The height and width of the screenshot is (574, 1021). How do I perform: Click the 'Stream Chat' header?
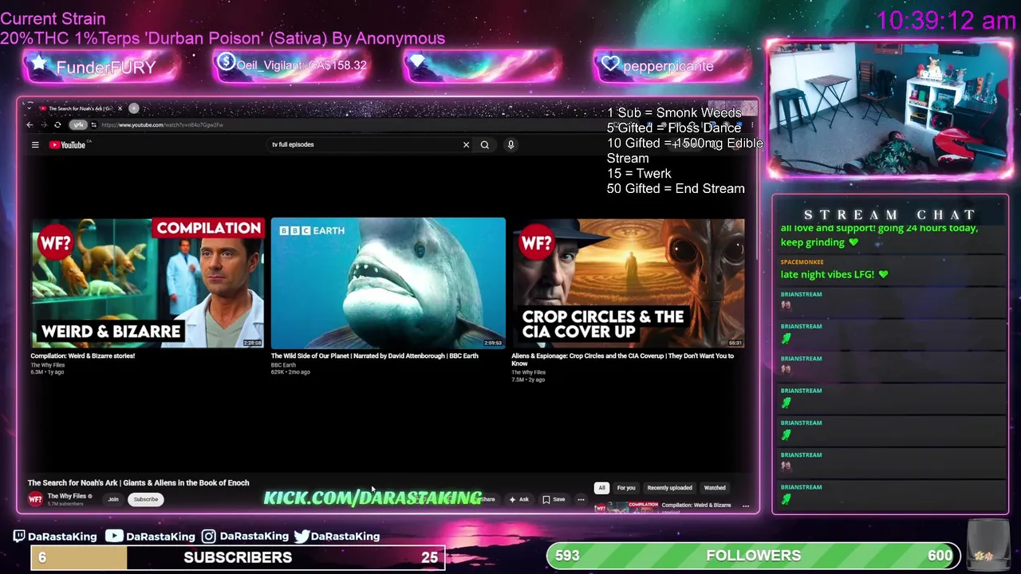tap(890, 214)
